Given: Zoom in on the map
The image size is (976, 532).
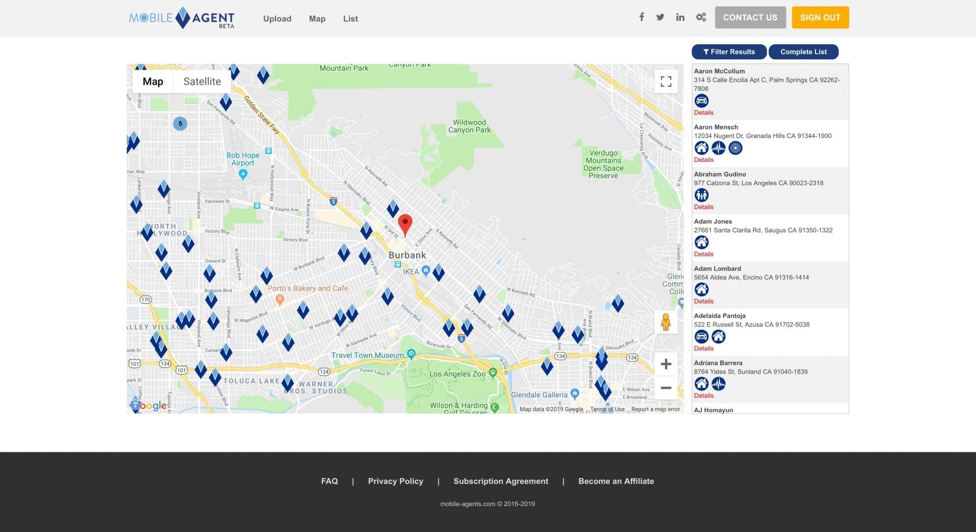Looking at the screenshot, I should tap(665, 364).
